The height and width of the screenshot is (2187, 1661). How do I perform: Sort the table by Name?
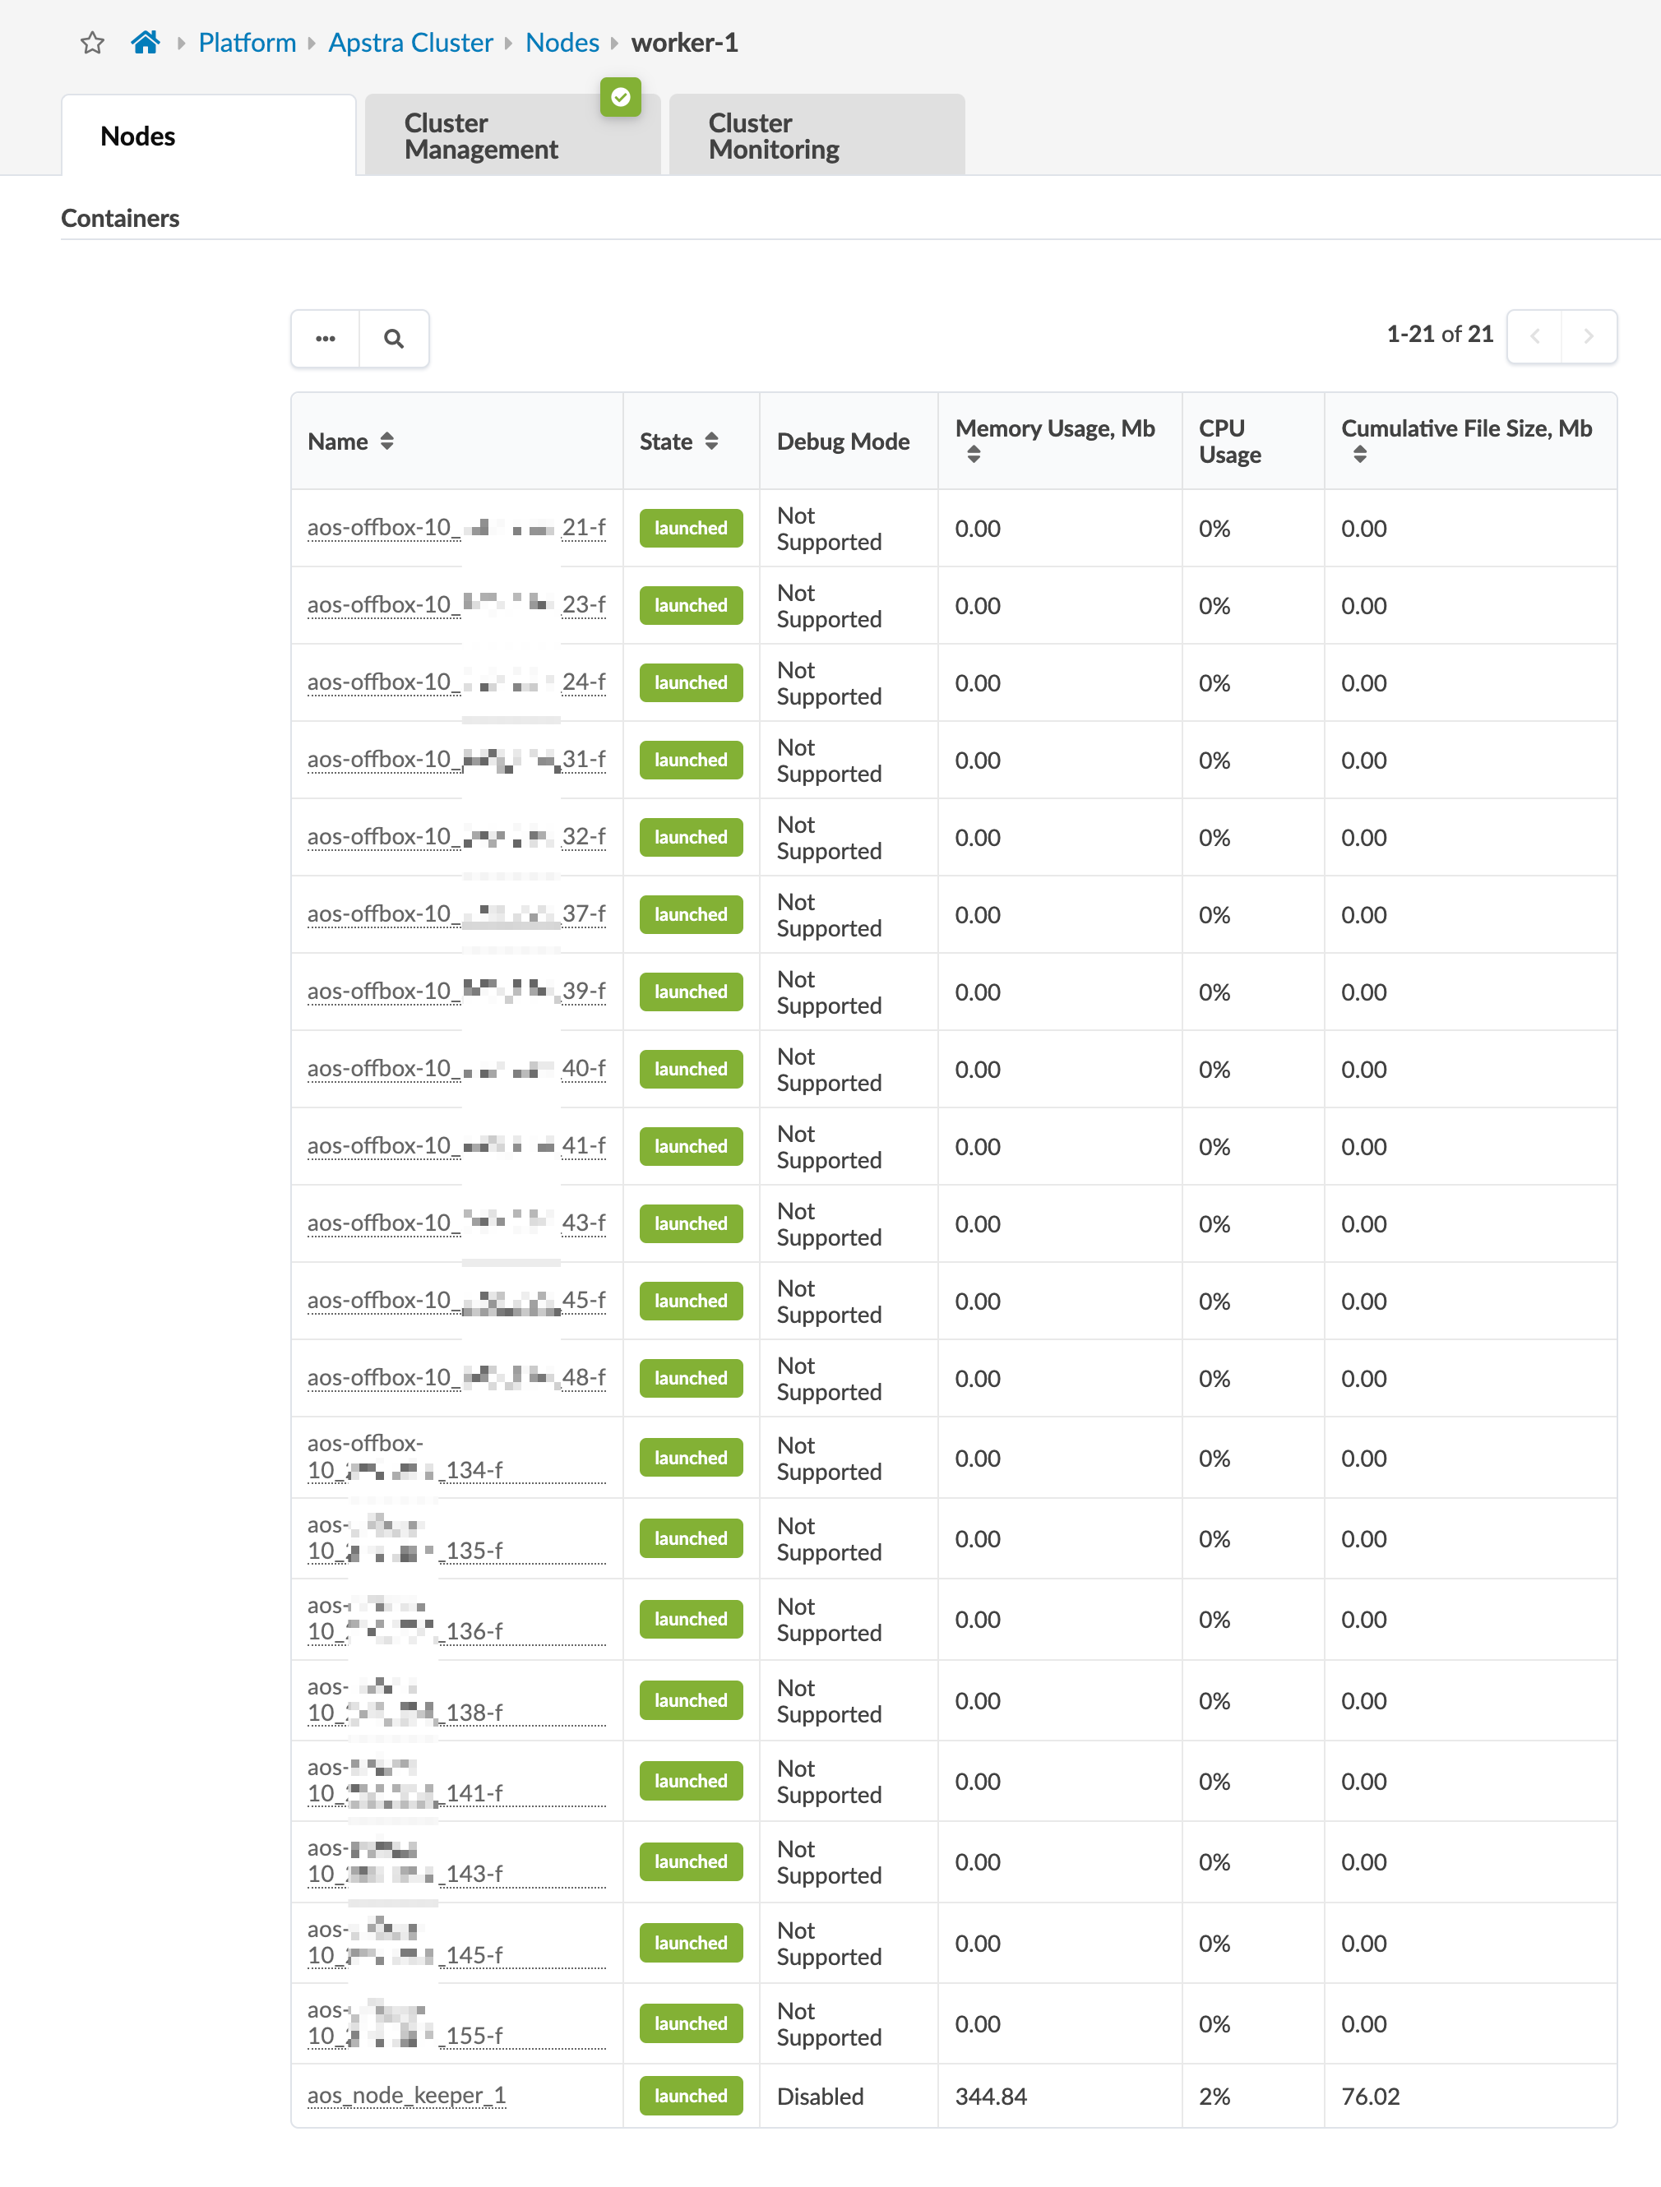(x=386, y=442)
